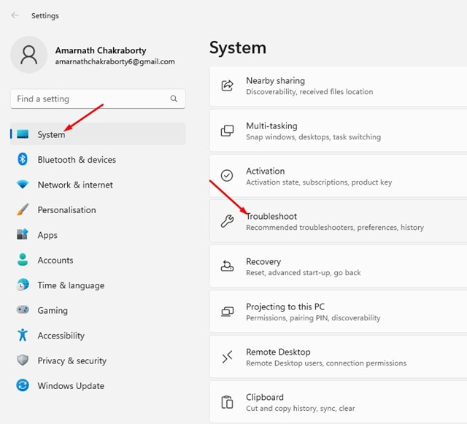Click the search magnifier icon
This screenshot has height=424, width=467.
tap(174, 99)
